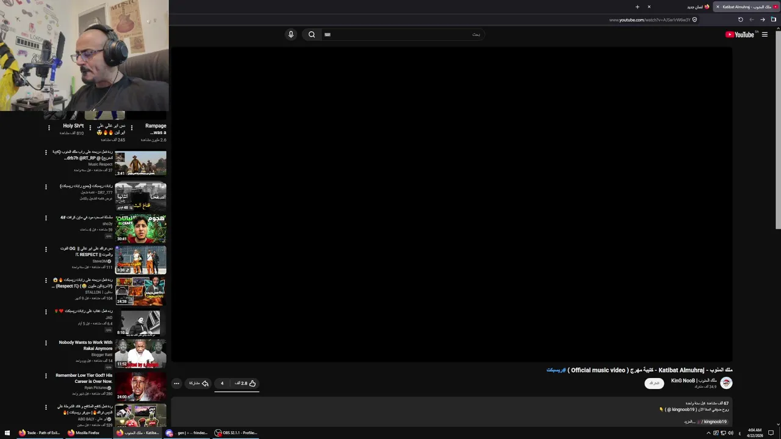Click the magnifier search button

click(312, 35)
